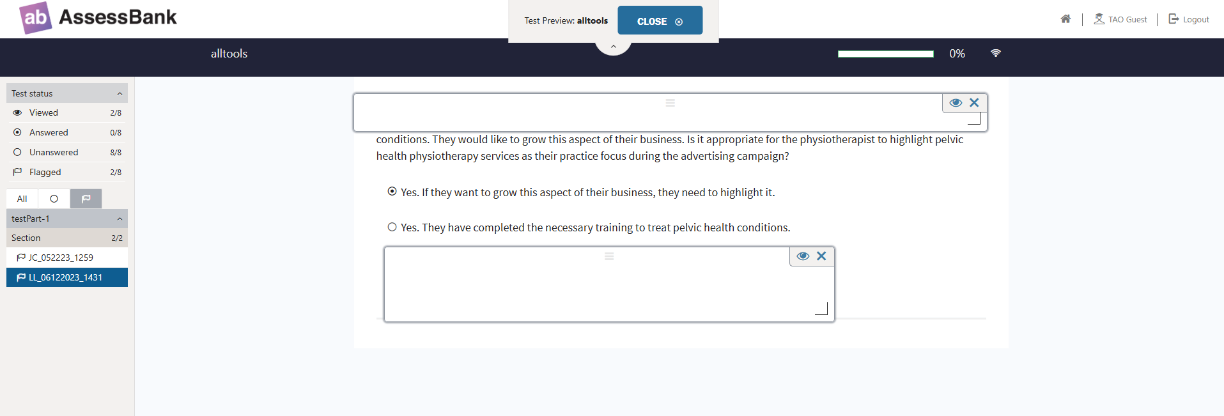Image resolution: width=1224 pixels, height=416 pixels.
Task: Click the resize corner of lower mask
Action: click(x=822, y=309)
